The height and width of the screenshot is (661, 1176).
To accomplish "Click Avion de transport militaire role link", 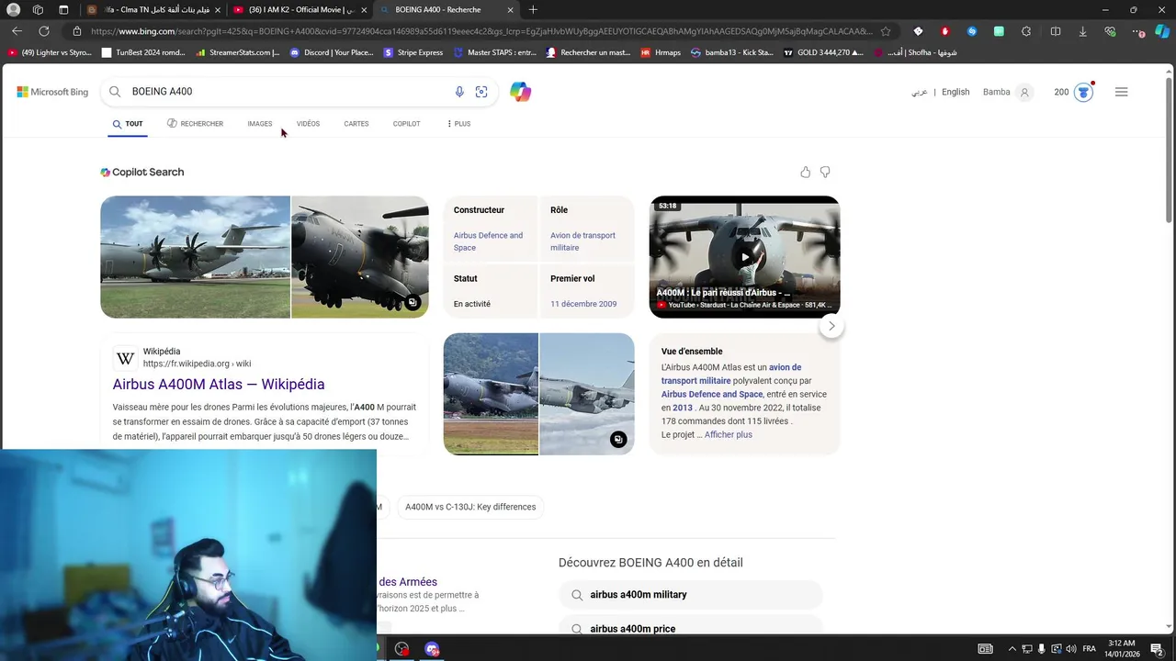I will [x=582, y=241].
